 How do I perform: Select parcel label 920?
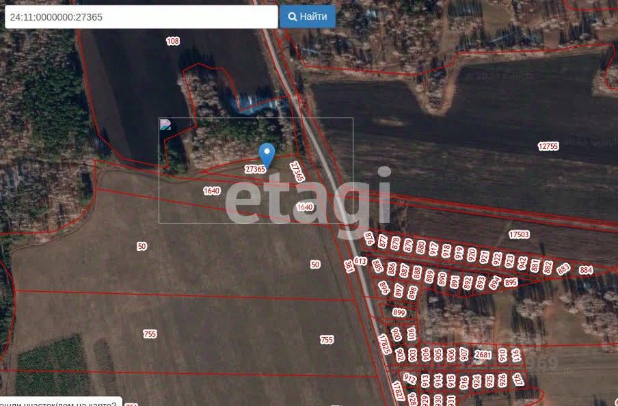(x=472, y=255)
